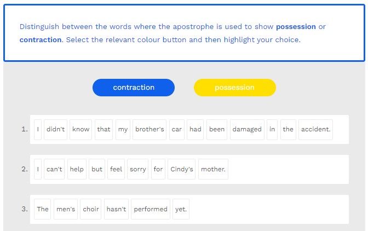
Task: Highlight "brother's" in the first sentence
Action: (150, 130)
